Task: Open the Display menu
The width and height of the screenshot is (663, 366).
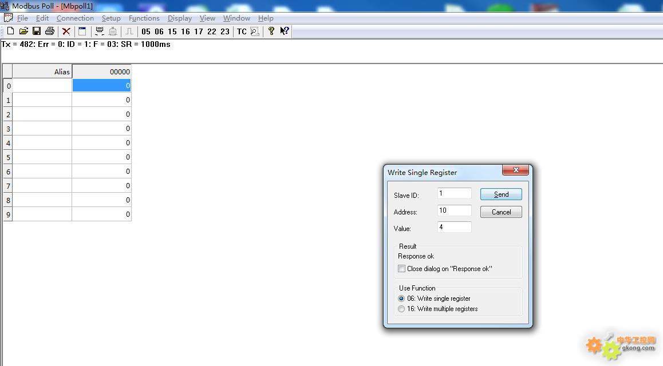Action: click(x=180, y=18)
